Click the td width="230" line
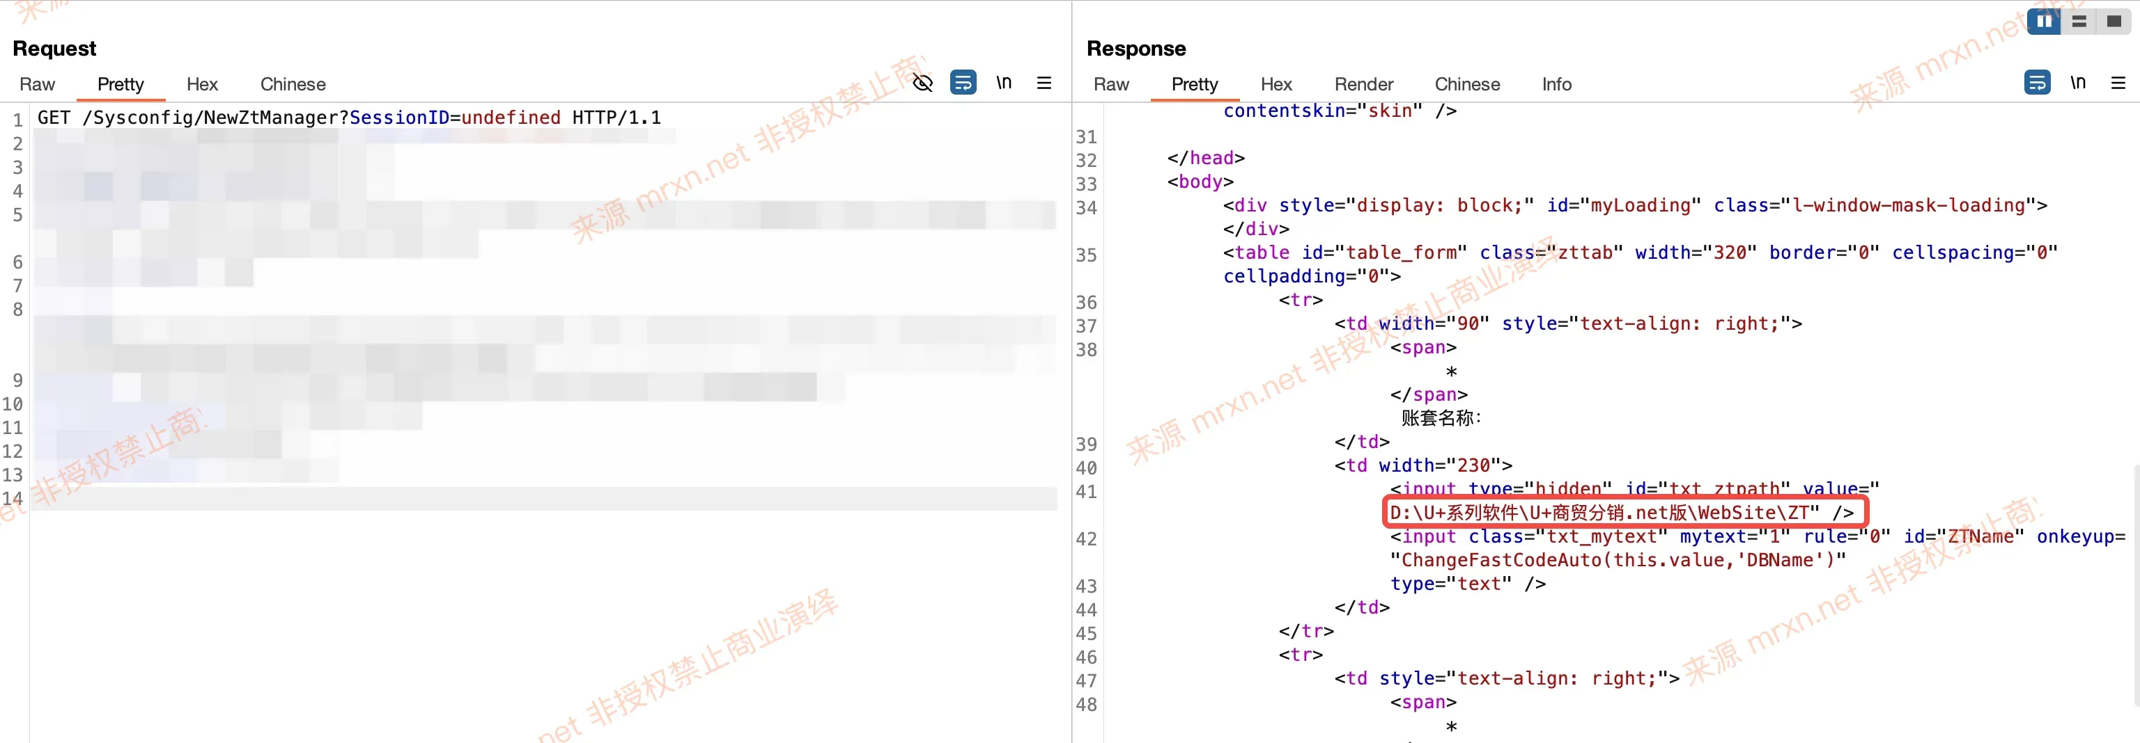2140x743 pixels. 1423,465
